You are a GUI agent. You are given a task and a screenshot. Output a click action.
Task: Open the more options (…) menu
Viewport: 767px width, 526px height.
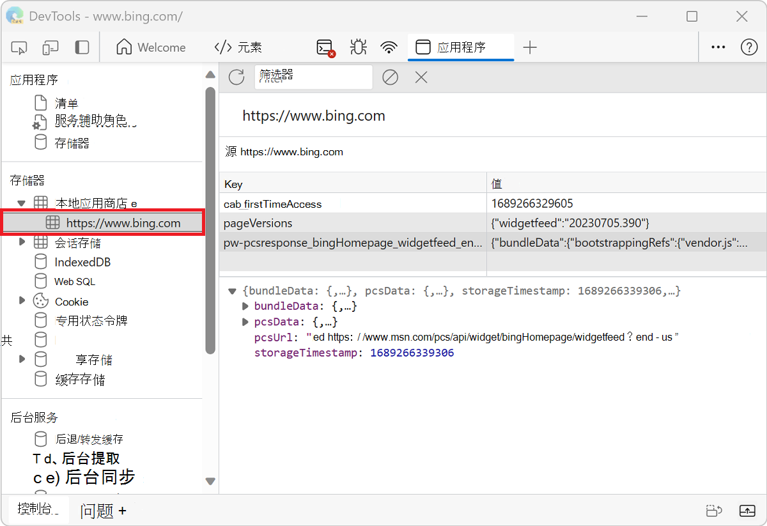tap(718, 47)
